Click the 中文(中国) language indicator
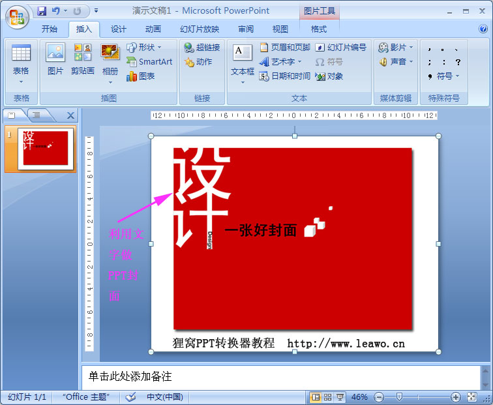 [x=165, y=397]
